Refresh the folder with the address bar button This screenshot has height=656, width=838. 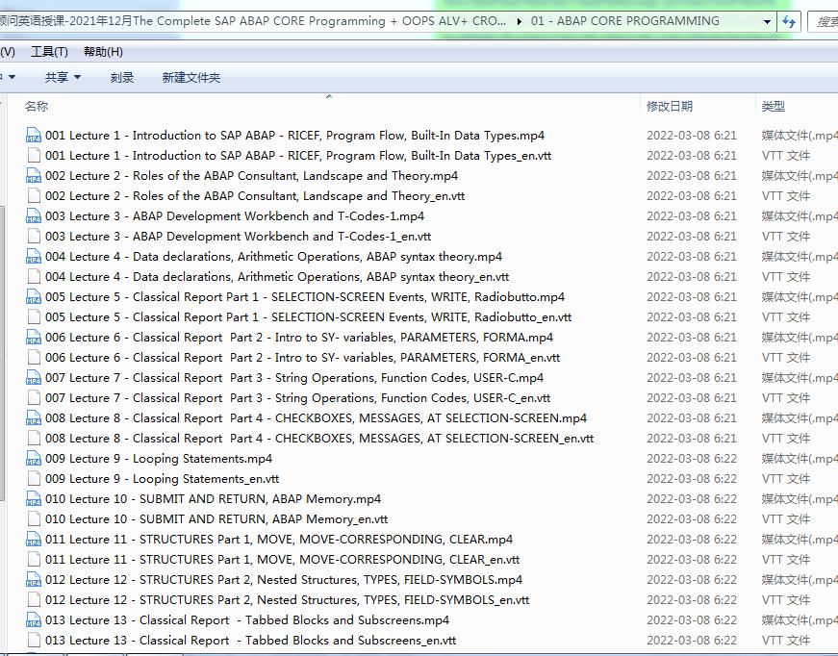click(x=789, y=21)
